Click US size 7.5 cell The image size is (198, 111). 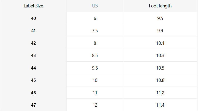tap(95, 31)
